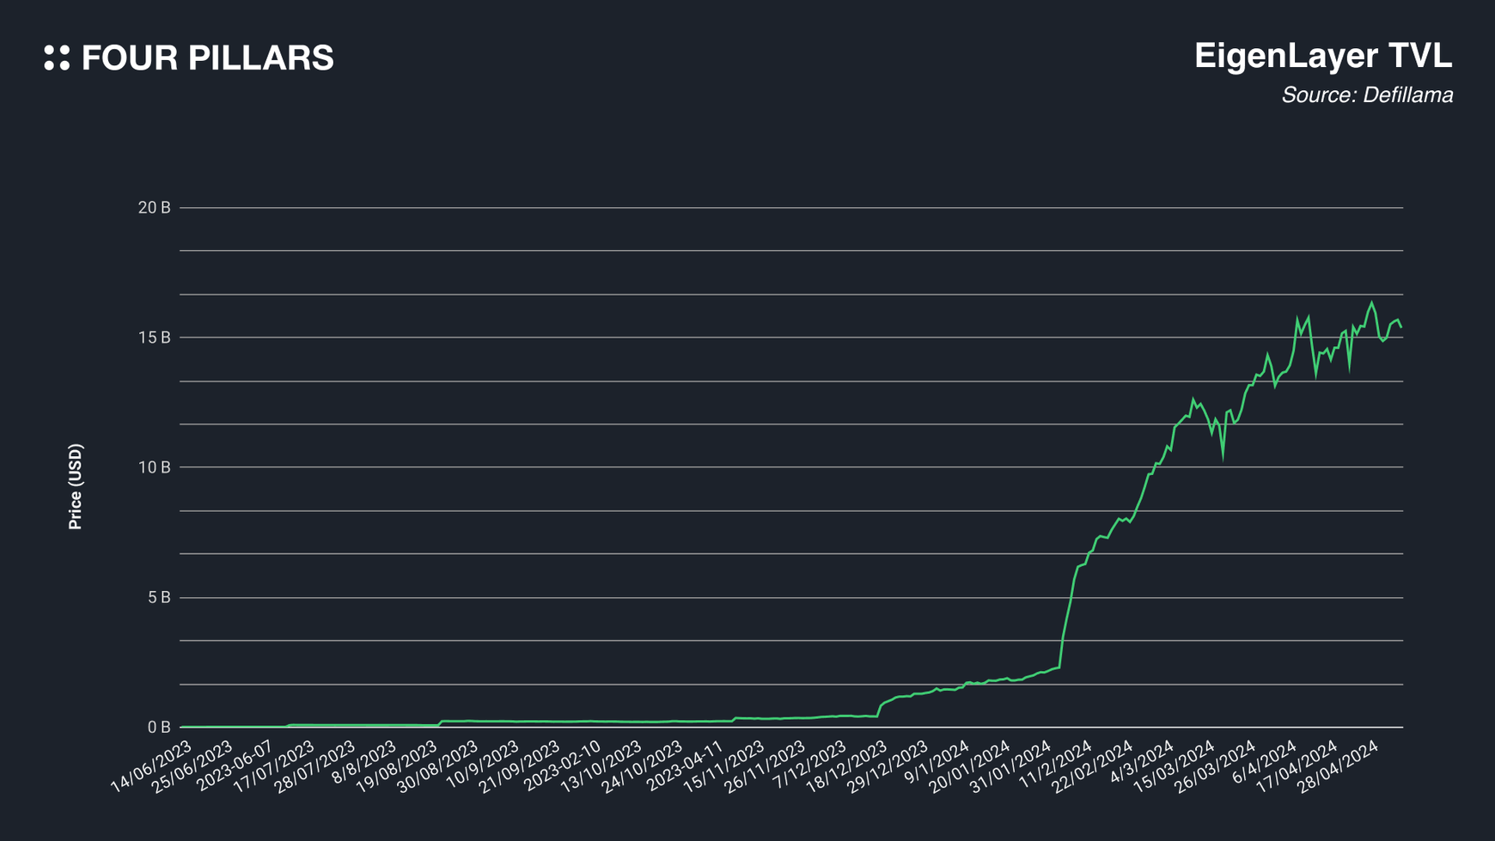Select the 0 B y-axis tick label

[x=159, y=728]
